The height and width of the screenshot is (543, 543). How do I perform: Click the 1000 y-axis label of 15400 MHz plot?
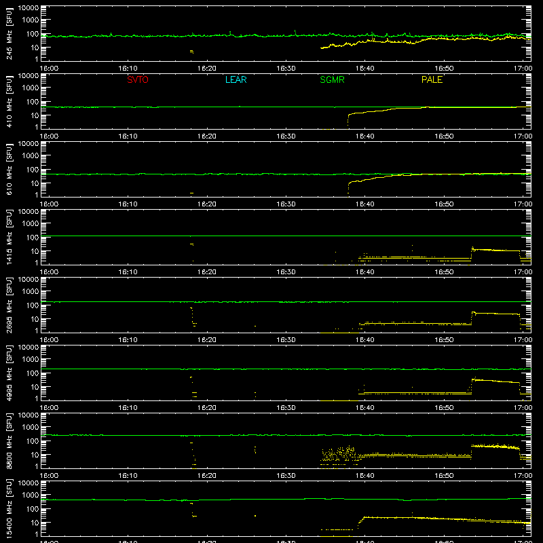click(x=31, y=495)
